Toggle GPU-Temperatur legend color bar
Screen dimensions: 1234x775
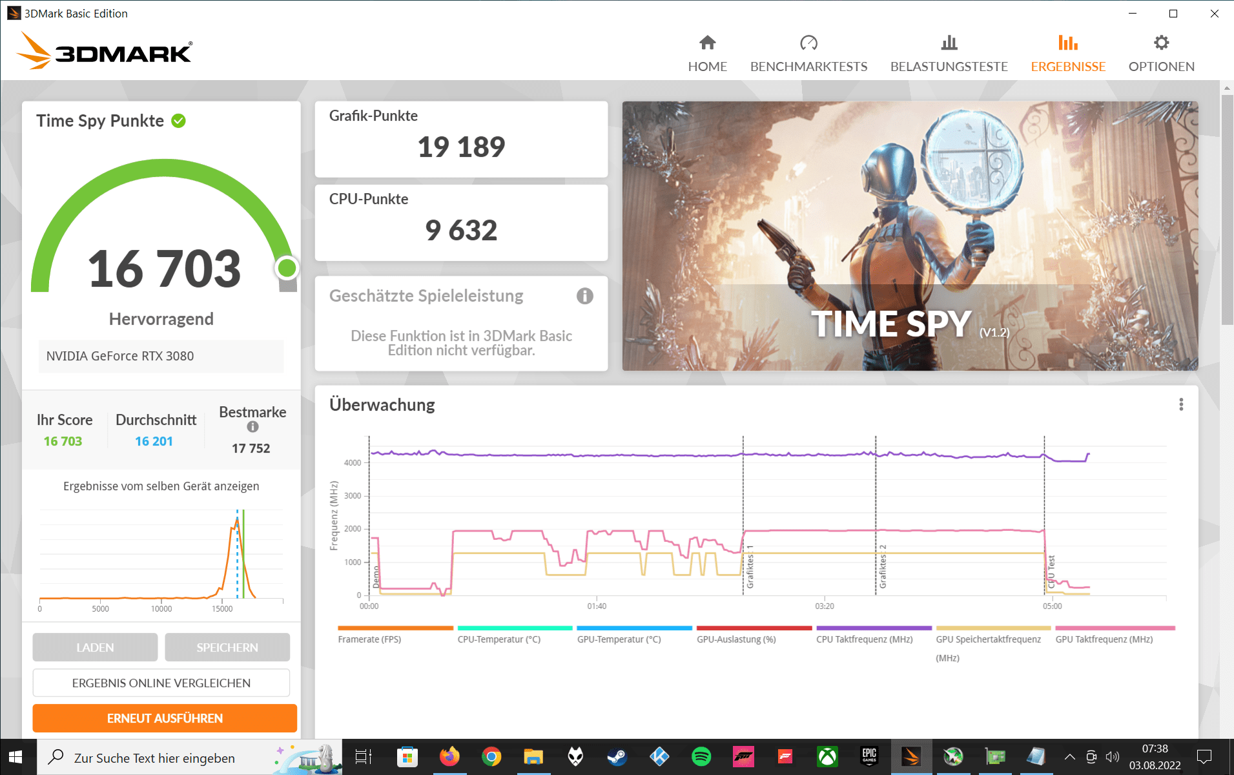(x=634, y=628)
